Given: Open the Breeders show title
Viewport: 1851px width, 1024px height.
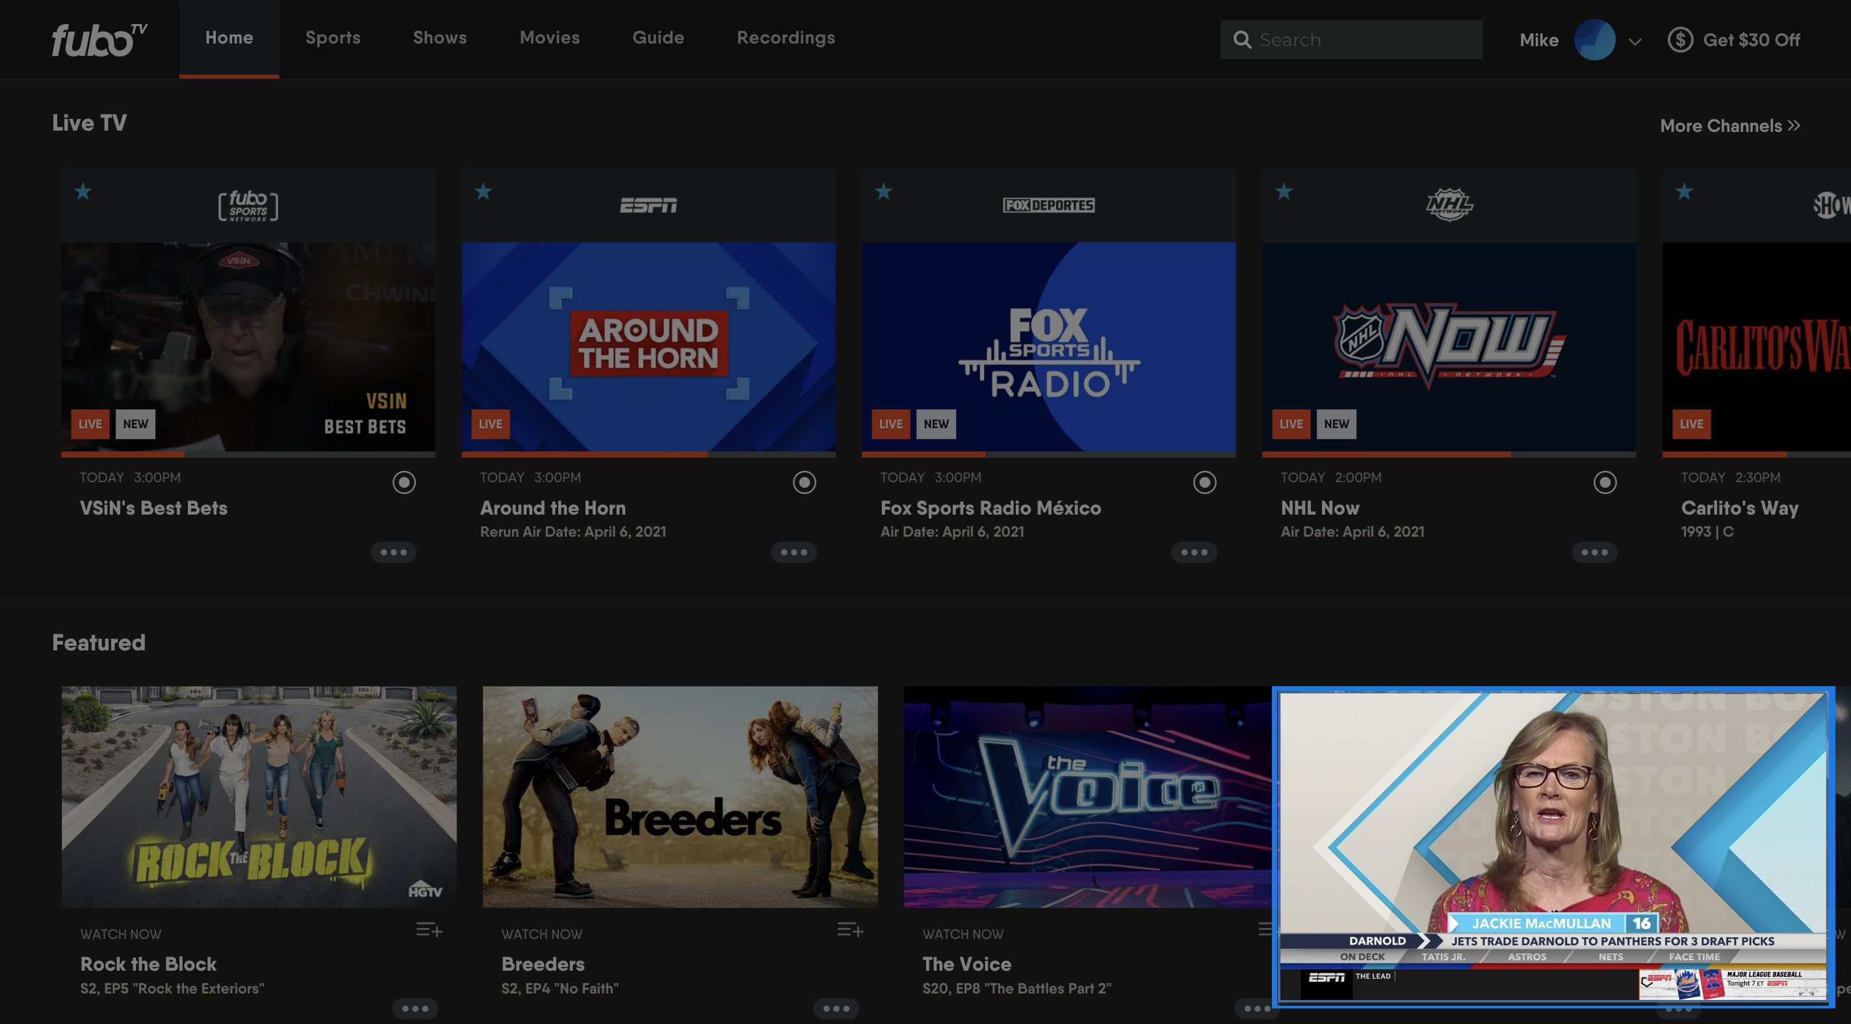Looking at the screenshot, I should [x=543, y=964].
